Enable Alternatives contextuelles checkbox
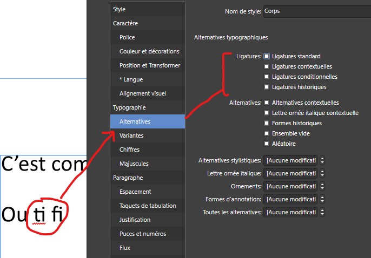This screenshot has height=258, width=371. coord(267,103)
